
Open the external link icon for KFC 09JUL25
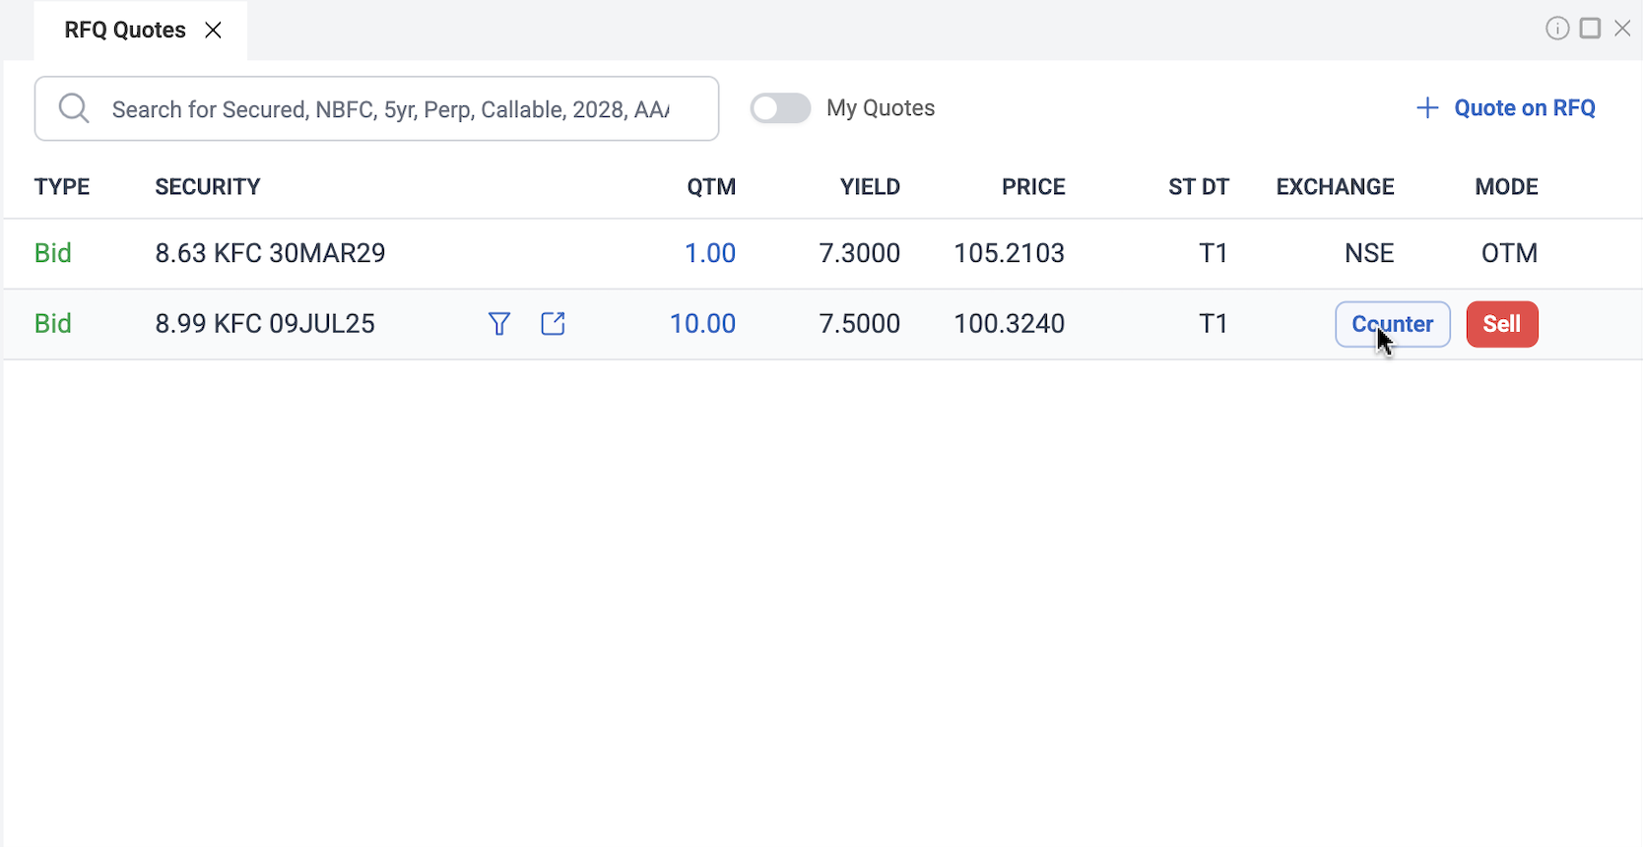(x=553, y=324)
